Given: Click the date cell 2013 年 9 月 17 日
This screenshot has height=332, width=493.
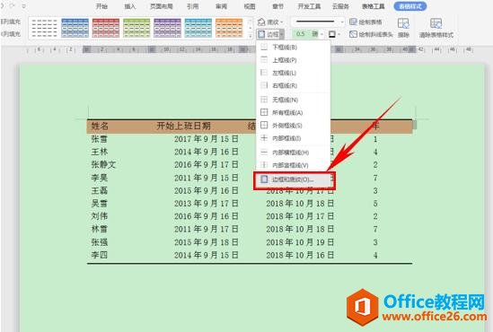Looking at the screenshot, I should click(207, 204).
